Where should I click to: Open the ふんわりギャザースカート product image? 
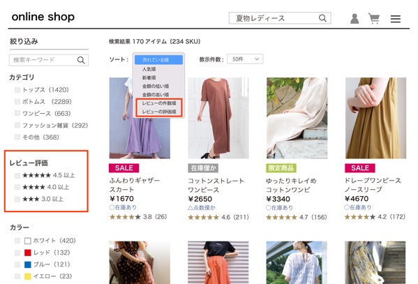[x=140, y=118]
